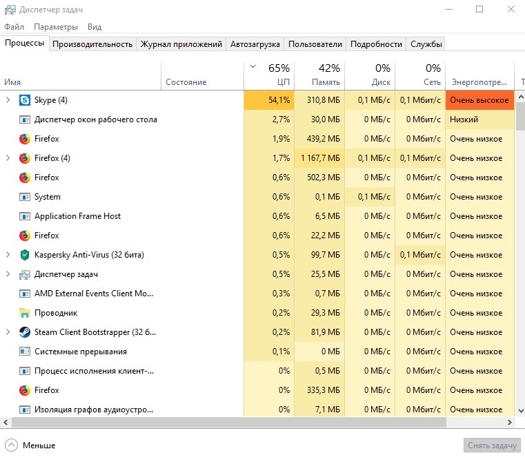Click the 54,1% CPU value for Skype
525x460 pixels.
coord(269,100)
